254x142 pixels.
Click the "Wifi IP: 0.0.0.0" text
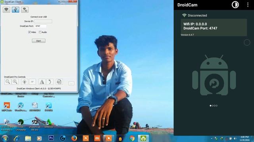pyautogui.click(x=195, y=24)
